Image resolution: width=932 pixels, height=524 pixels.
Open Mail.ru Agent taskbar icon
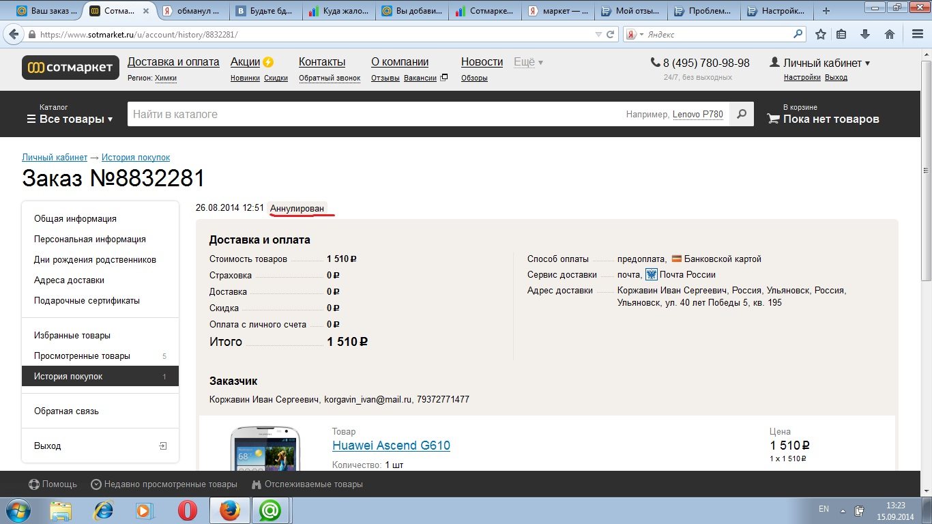point(271,510)
